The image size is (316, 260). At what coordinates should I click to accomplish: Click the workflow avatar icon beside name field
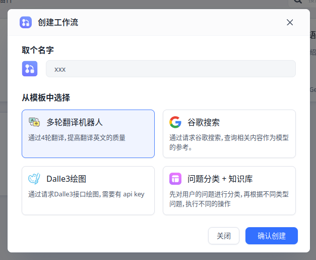tap(30, 69)
